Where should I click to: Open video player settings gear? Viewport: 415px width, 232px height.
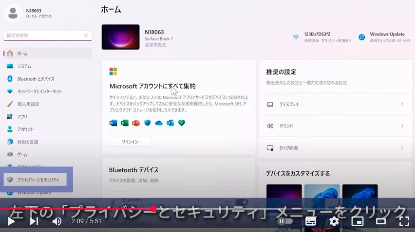tap(334, 221)
